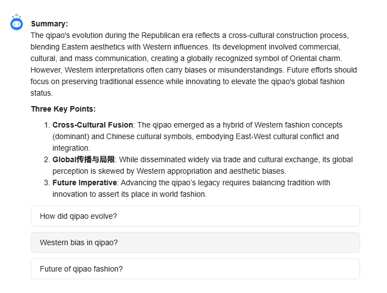Click the list number '3.' marker
The image size is (387, 293).
[x=47, y=183]
